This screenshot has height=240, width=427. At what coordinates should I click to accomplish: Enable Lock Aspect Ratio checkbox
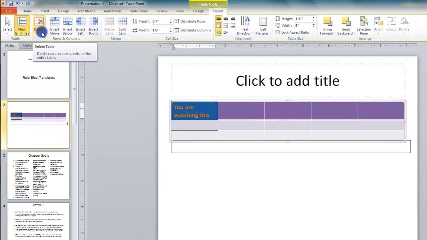tap(278, 32)
